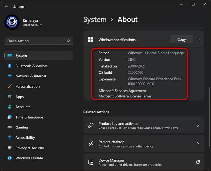Open Microsoft Software License Terms link
Image resolution: width=211 pixels, height=171 pixels.
tap(125, 96)
